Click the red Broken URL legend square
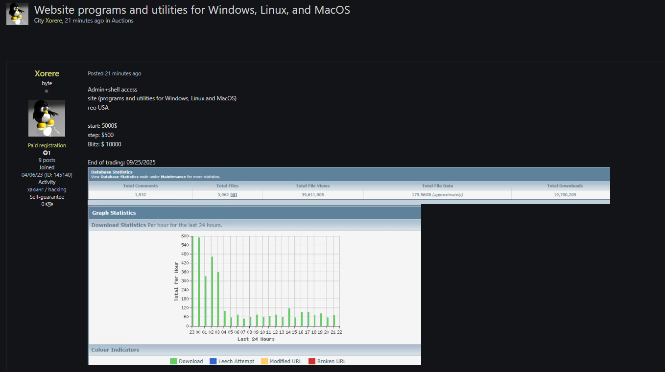The height and width of the screenshot is (372, 665). 312,361
